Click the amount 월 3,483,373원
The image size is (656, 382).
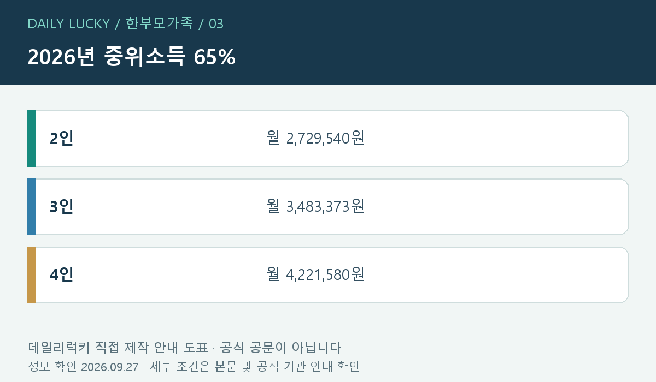pyautogui.click(x=315, y=206)
